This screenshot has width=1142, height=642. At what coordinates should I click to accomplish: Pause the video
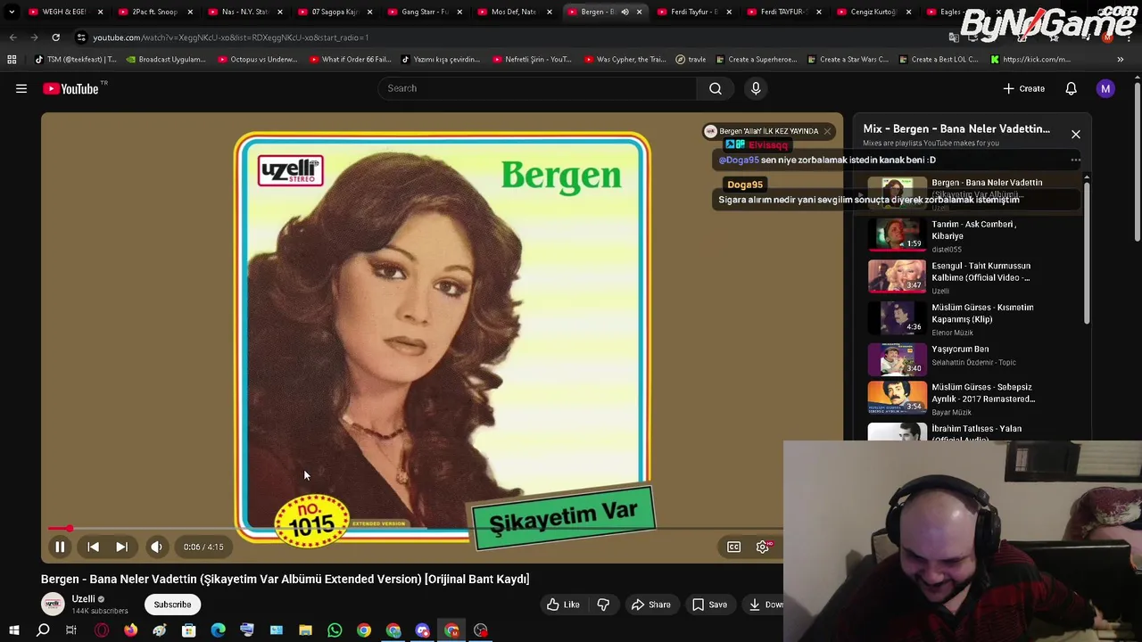coord(60,547)
